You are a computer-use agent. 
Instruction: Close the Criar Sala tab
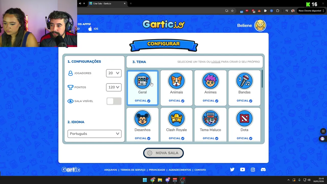click(x=125, y=4)
